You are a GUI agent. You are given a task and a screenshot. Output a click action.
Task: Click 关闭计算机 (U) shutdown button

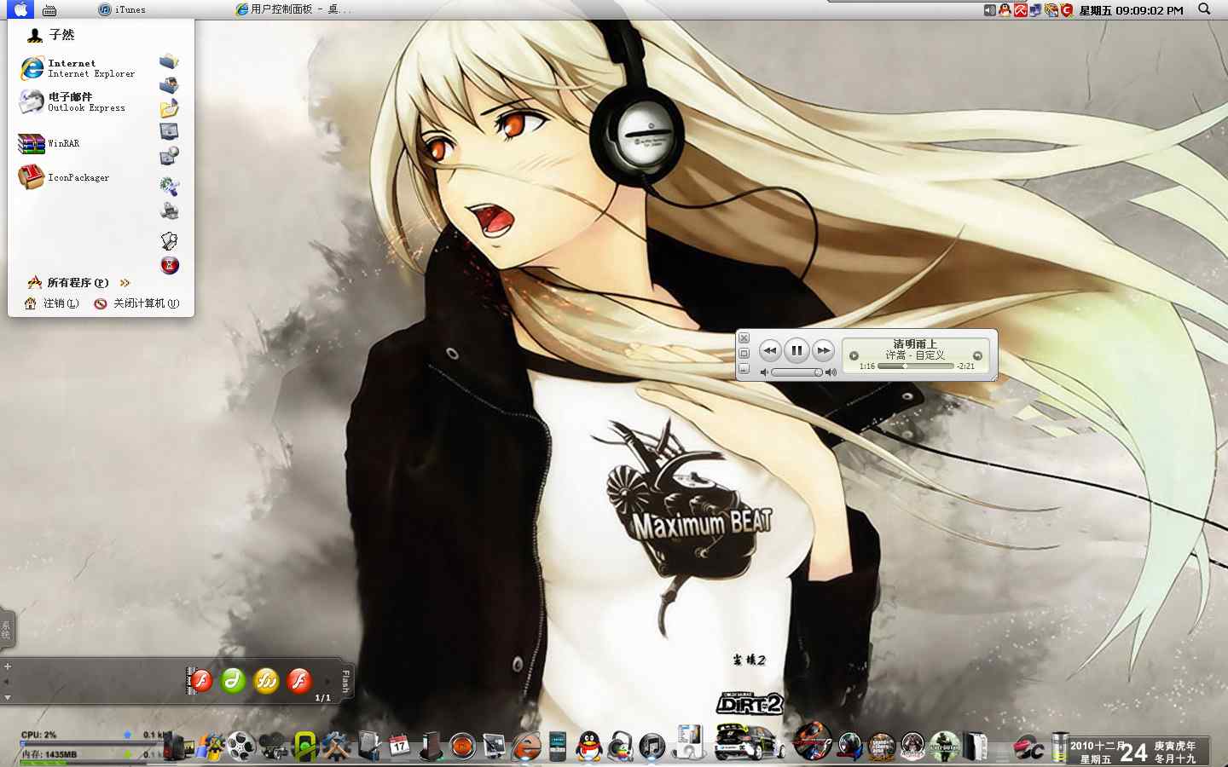pos(136,303)
